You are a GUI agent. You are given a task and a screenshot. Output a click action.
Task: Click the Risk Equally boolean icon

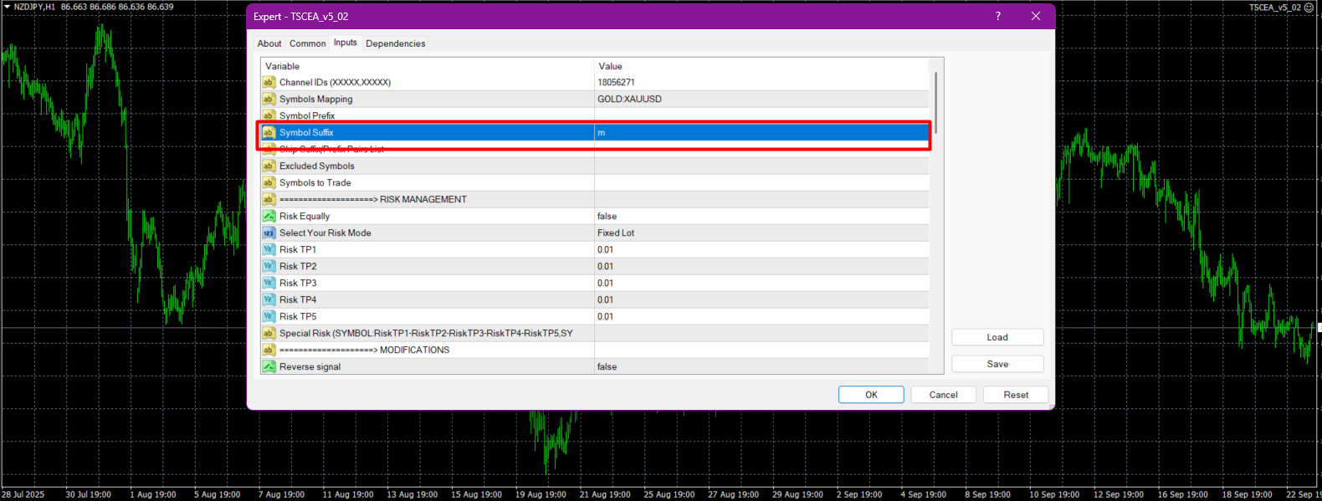(x=269, y=216)
